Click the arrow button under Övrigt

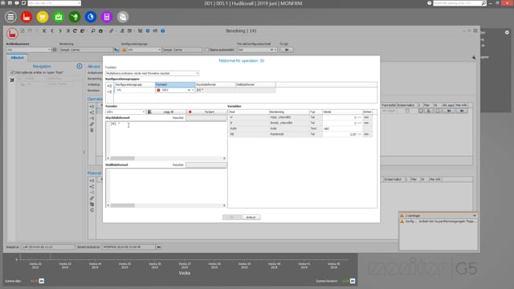pyautogui.click(x=287, y=50)
